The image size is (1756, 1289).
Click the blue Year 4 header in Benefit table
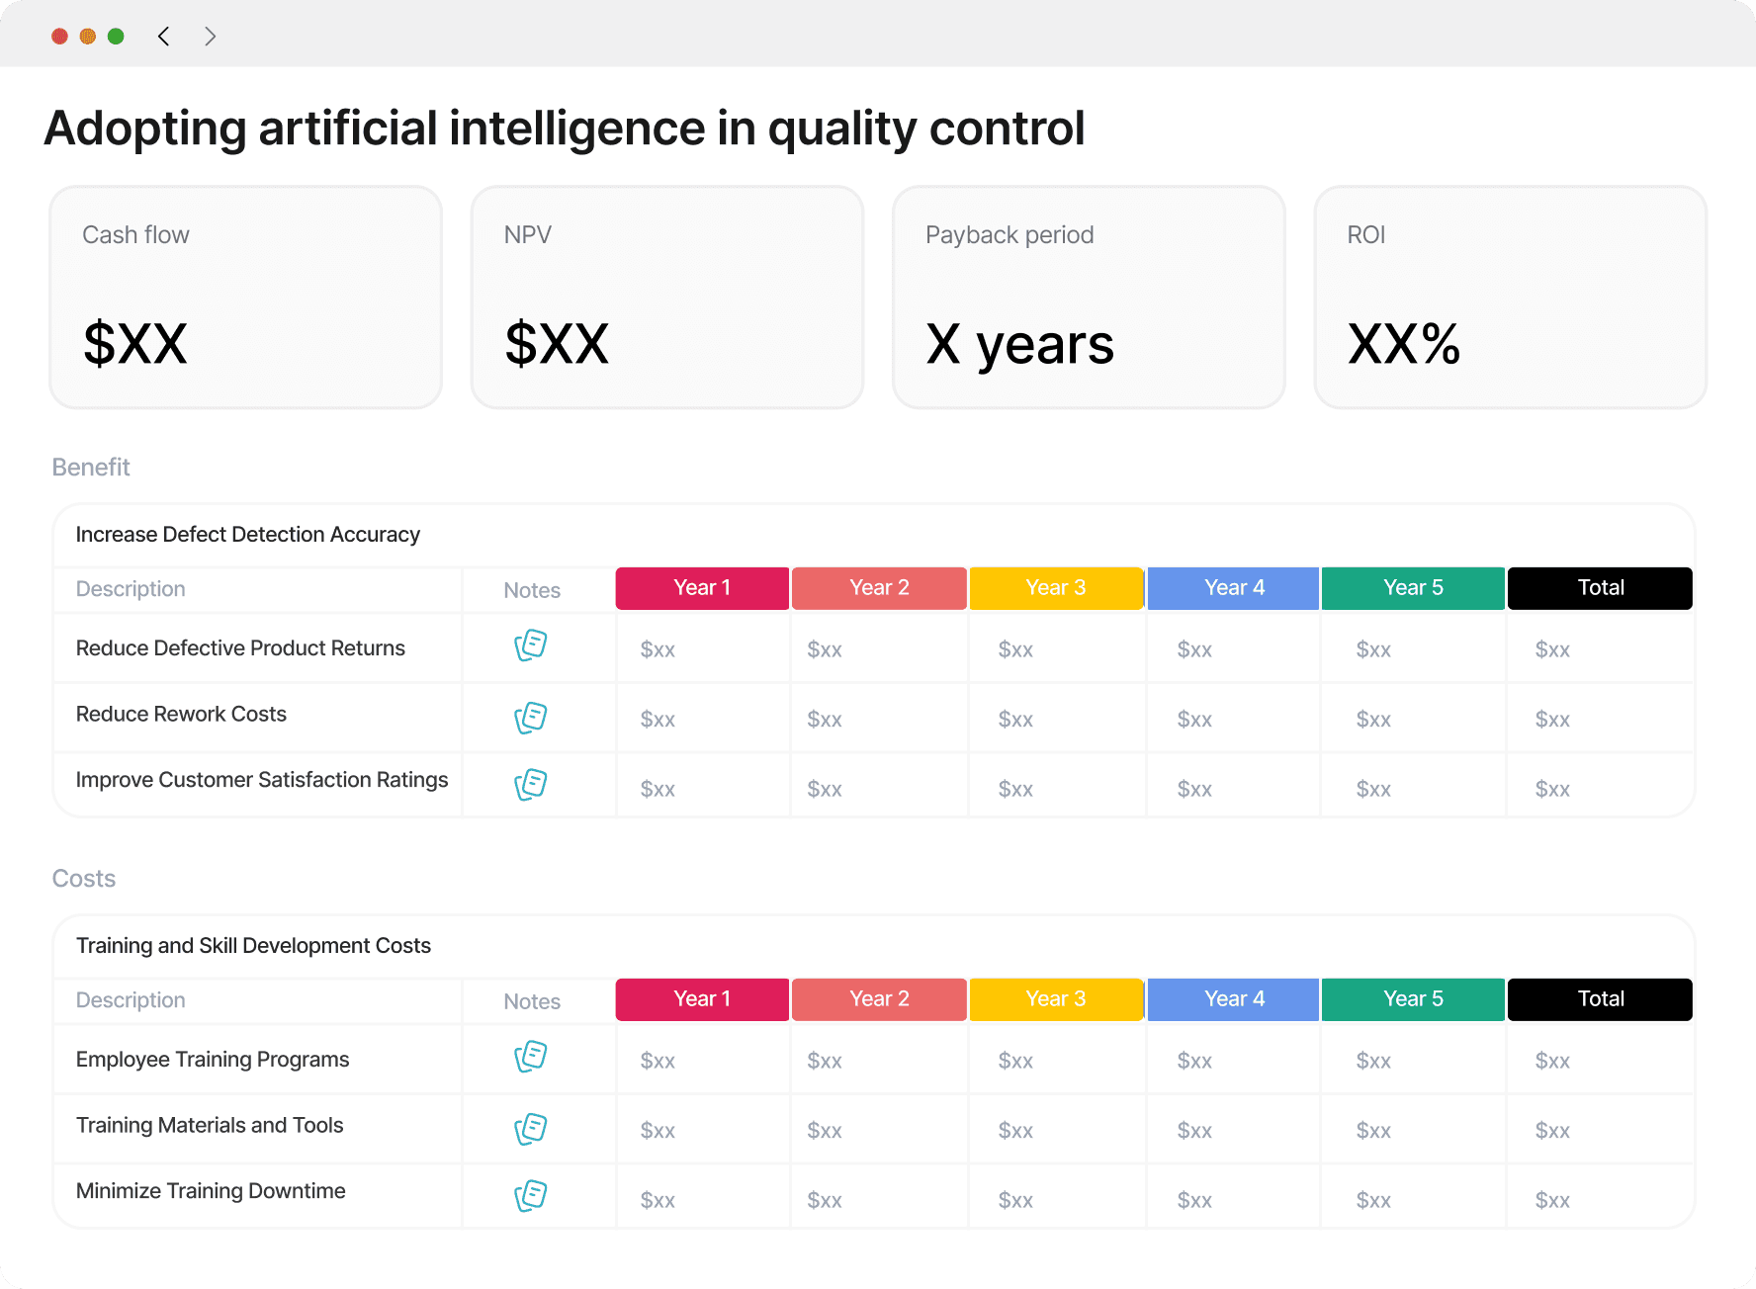coord(1234,588)
